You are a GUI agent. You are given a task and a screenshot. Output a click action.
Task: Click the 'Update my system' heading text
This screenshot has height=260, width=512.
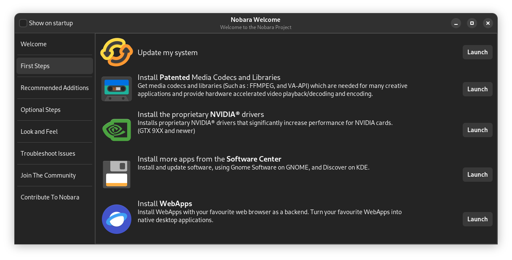[x=168, y=53]
